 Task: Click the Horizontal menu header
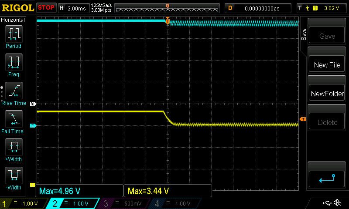13,20
